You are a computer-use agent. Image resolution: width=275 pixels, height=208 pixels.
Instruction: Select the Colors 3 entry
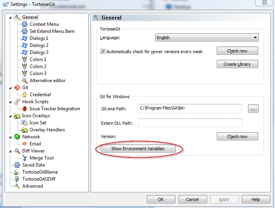(x=38, y=74)
